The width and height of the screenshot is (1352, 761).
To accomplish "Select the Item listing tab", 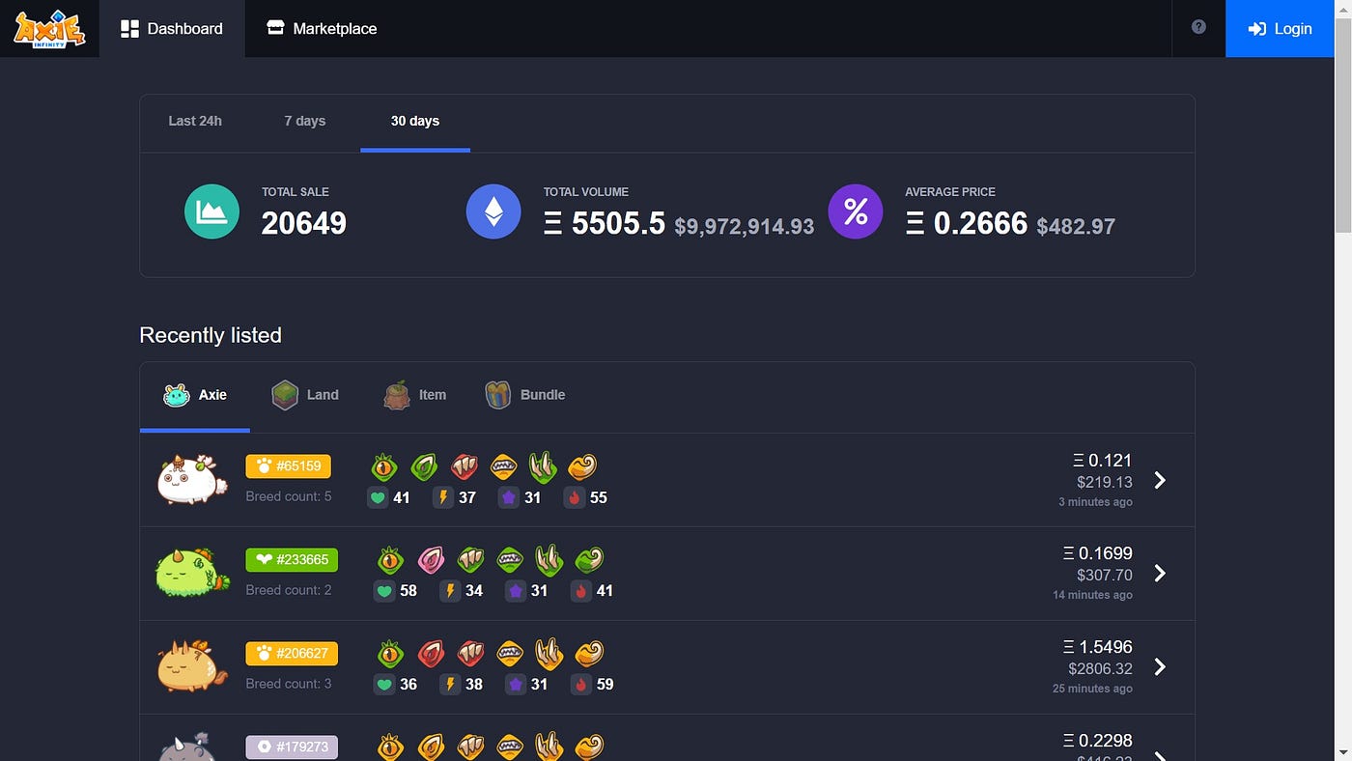I will (x=415, y=395).
